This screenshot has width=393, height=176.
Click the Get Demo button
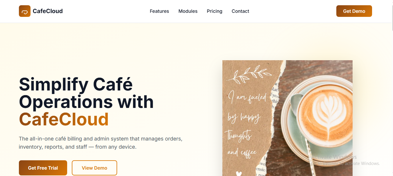[x=354, y=11]
